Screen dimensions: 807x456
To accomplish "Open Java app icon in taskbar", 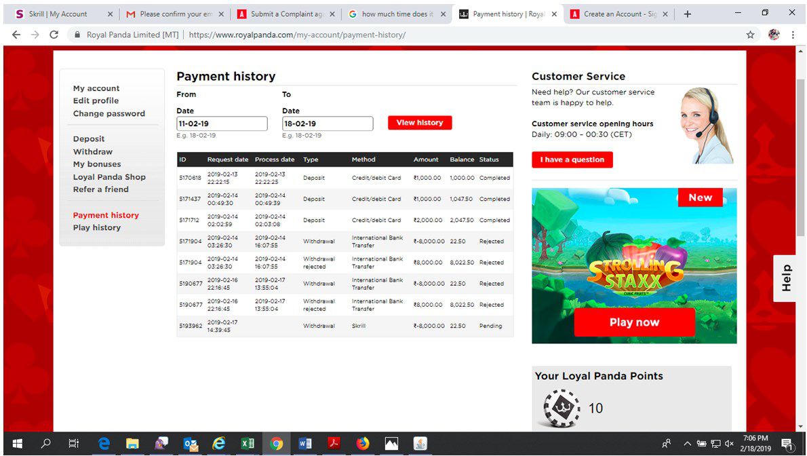I will (420, 443).
